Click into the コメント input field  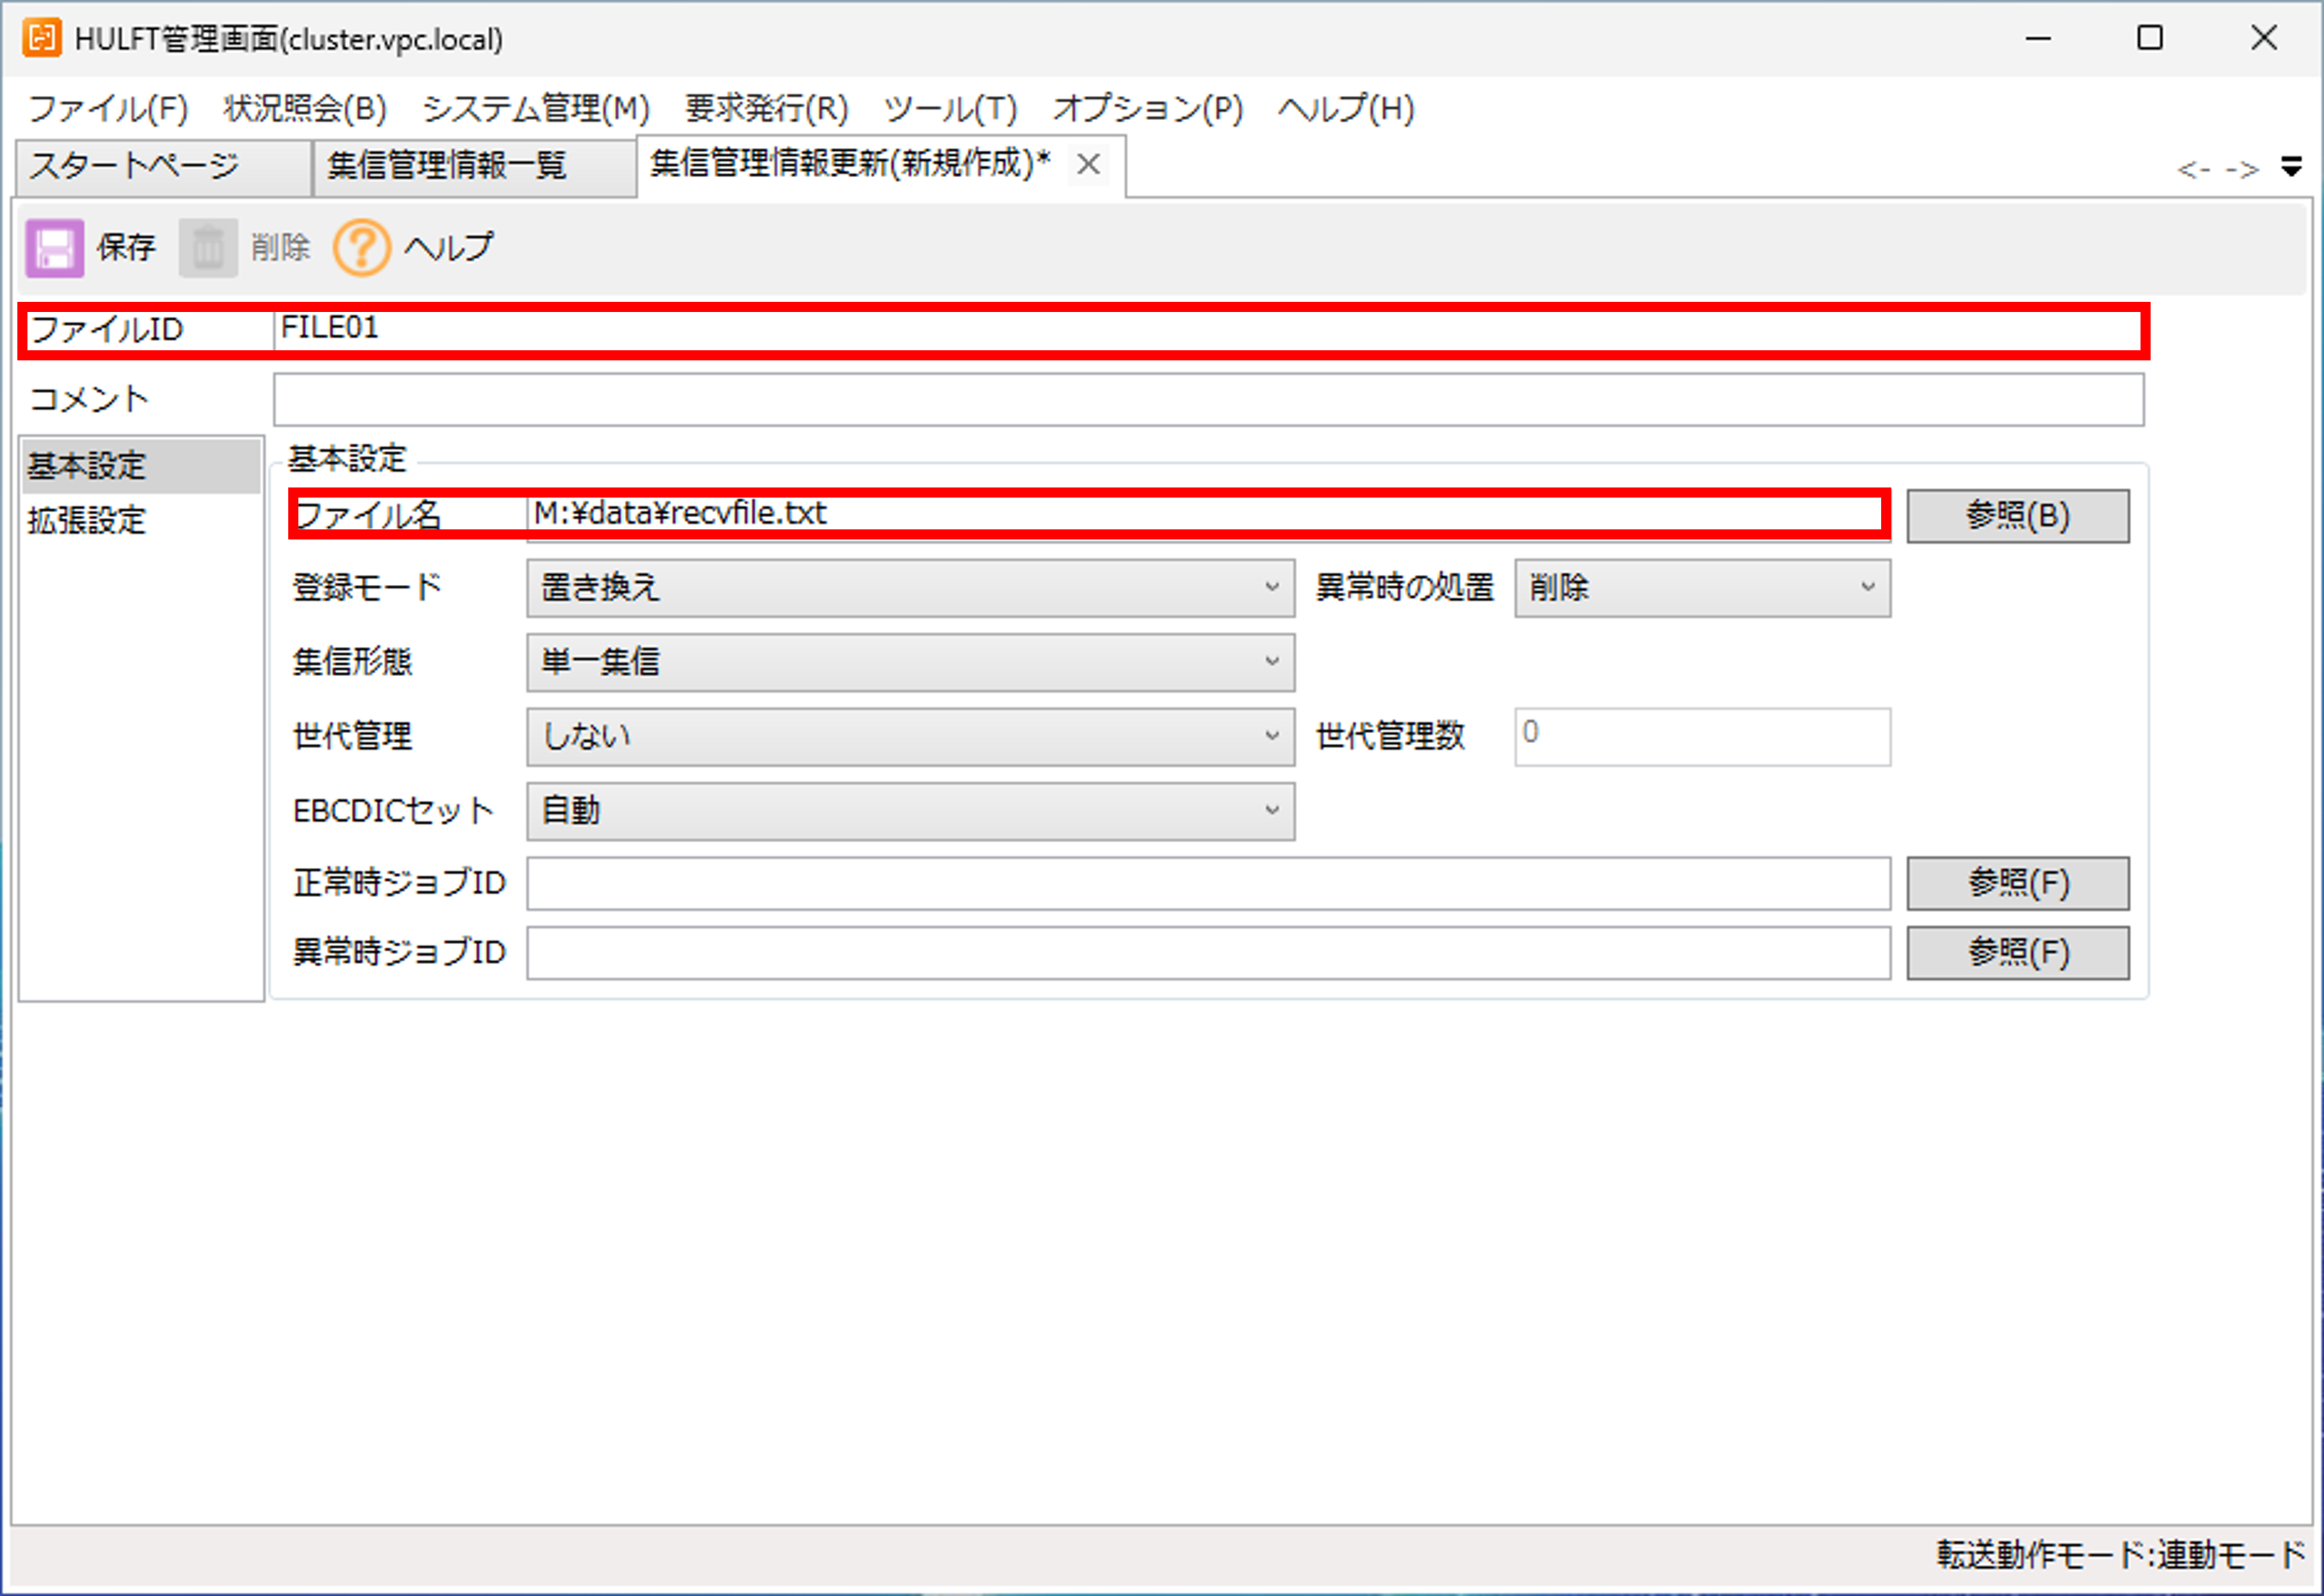click(1208, 399)
